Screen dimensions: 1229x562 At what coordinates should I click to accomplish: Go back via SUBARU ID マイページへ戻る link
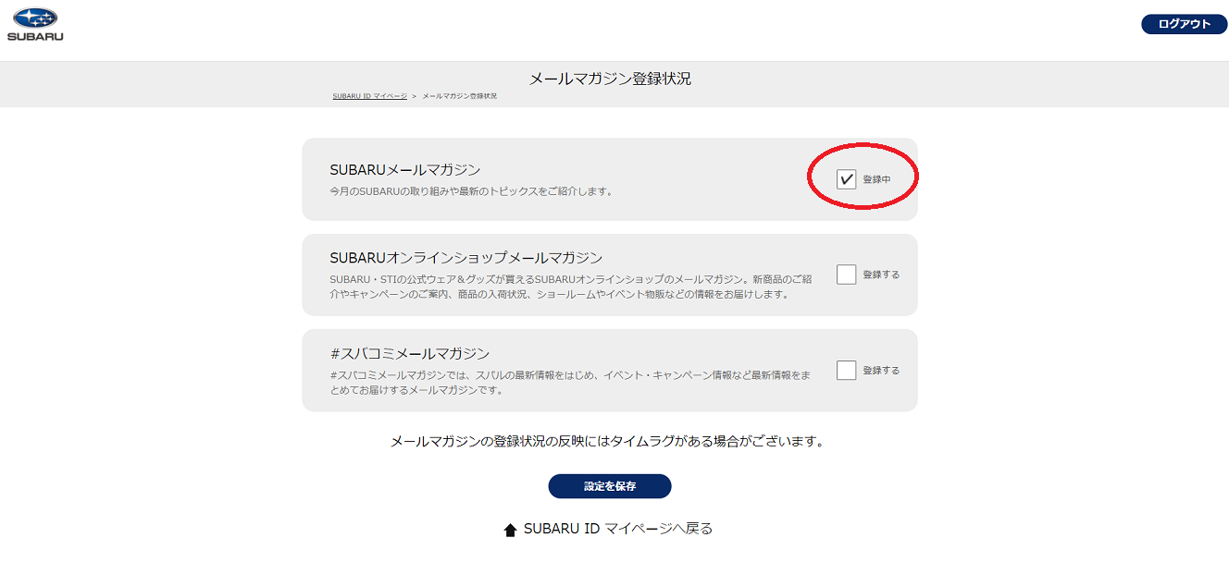[617, 529]
